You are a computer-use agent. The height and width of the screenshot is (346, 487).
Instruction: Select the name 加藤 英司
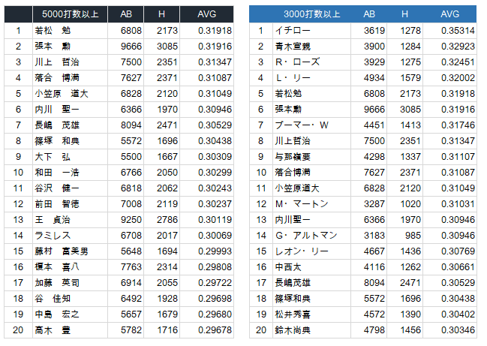[x=57, y=283]
